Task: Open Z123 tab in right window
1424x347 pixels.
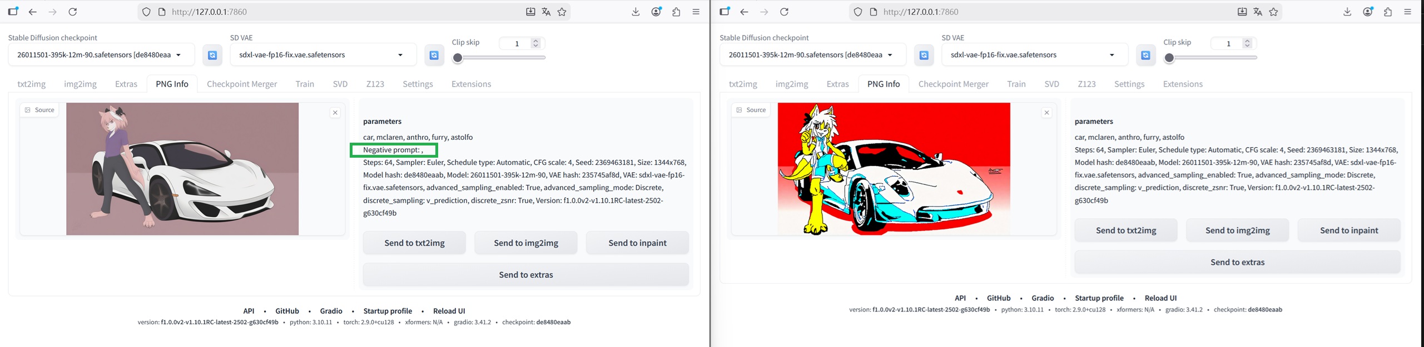Action: coord(1086,84)
